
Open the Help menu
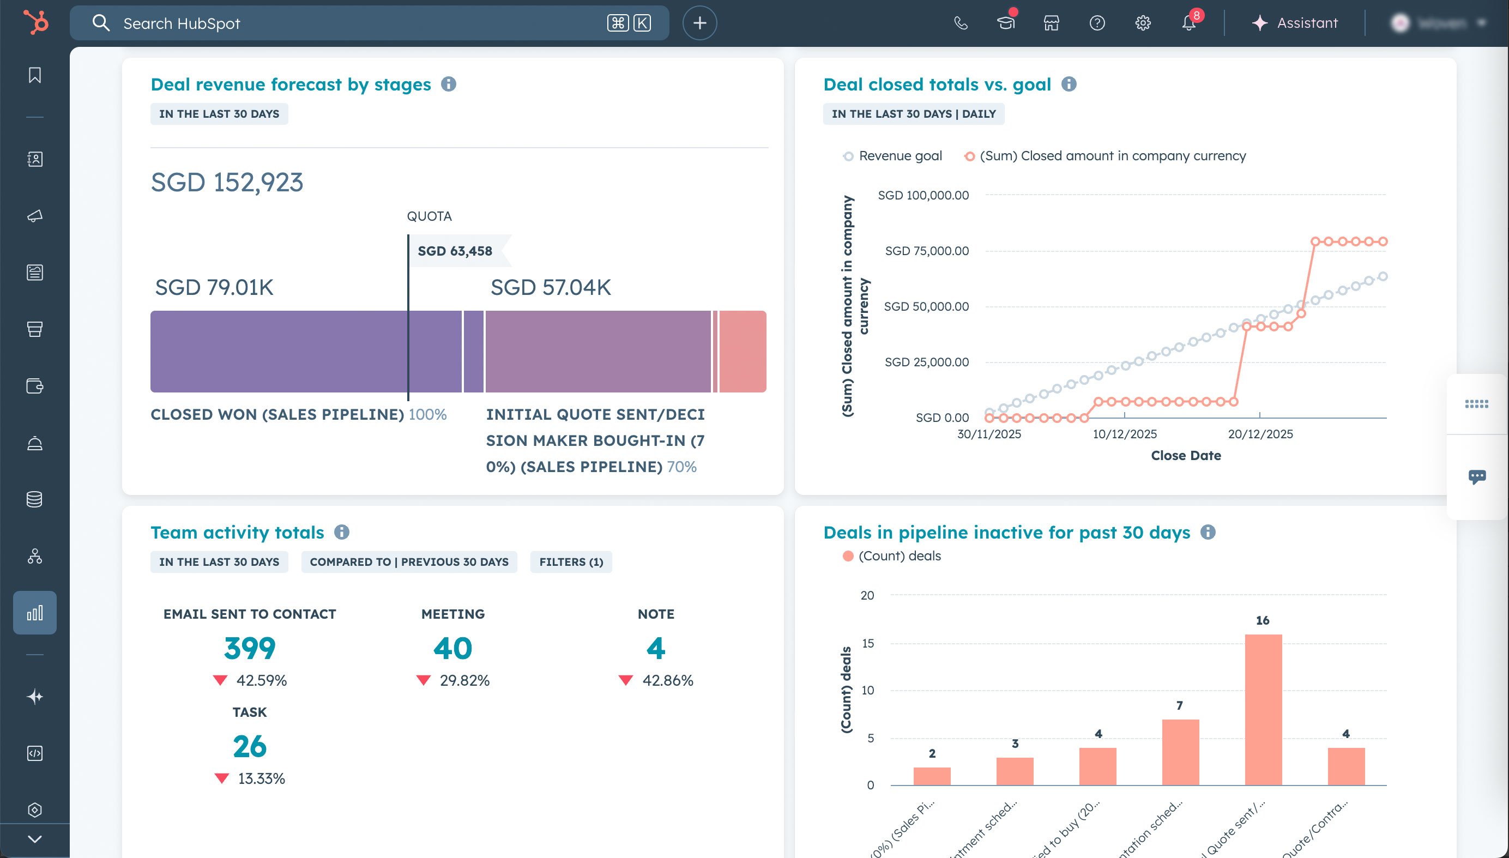(1096, 23)
